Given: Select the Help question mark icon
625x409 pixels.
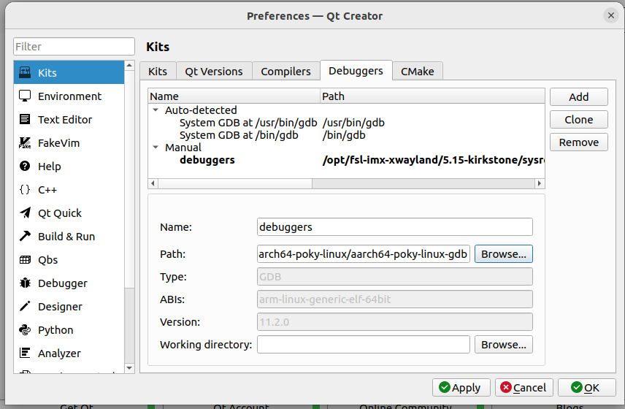Looking at the screenshot, I should [x=25, y=167].
